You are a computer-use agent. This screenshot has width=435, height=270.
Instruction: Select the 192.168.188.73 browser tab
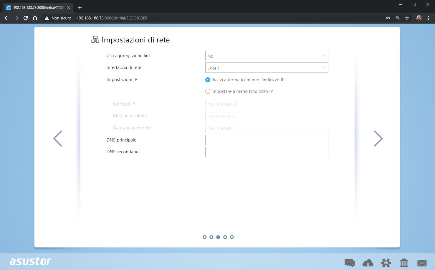pos(37,8)
